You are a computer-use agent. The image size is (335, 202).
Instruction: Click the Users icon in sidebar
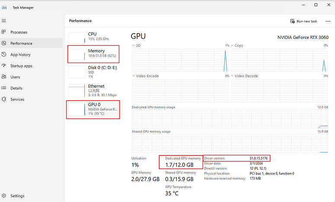(x=4, y=77)
